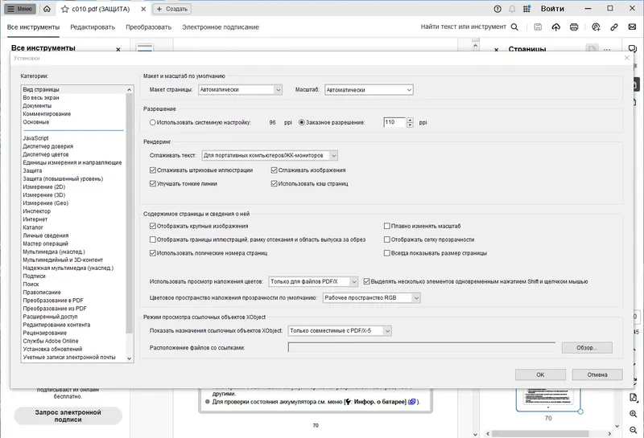Open the Редактировать tab
The image size is (644, 438).
click(93, 27)
